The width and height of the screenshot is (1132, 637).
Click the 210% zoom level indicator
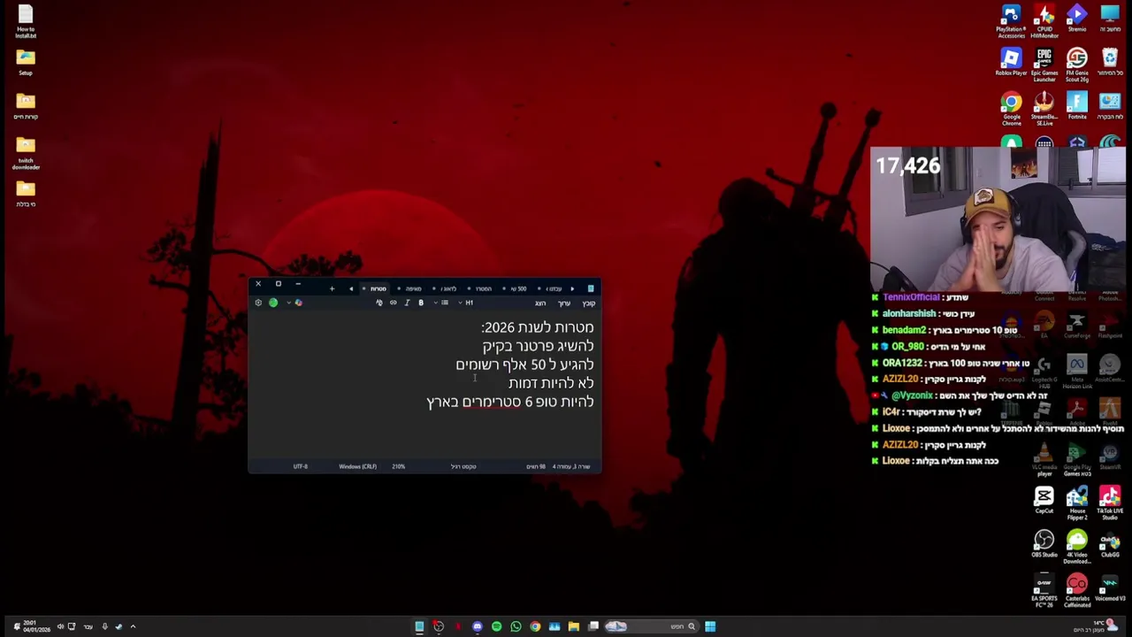(399, 466)
